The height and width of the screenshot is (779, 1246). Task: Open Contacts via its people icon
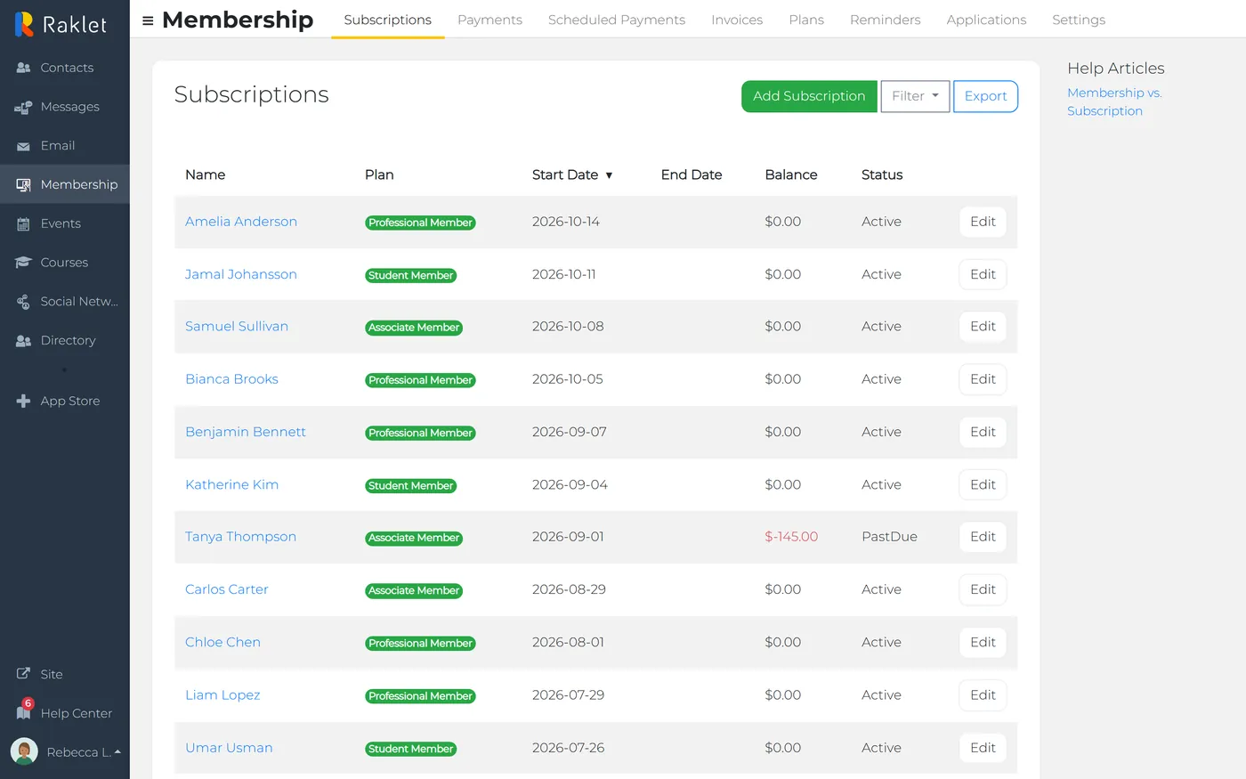coord(24,68)
